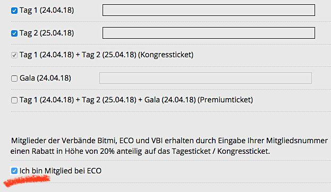This screenshot has height=192, width=331.
Task: Click the red brush stroke annotation
Action: point(27,181)
